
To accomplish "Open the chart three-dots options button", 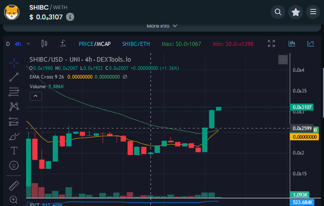I will tap(283, 60).
